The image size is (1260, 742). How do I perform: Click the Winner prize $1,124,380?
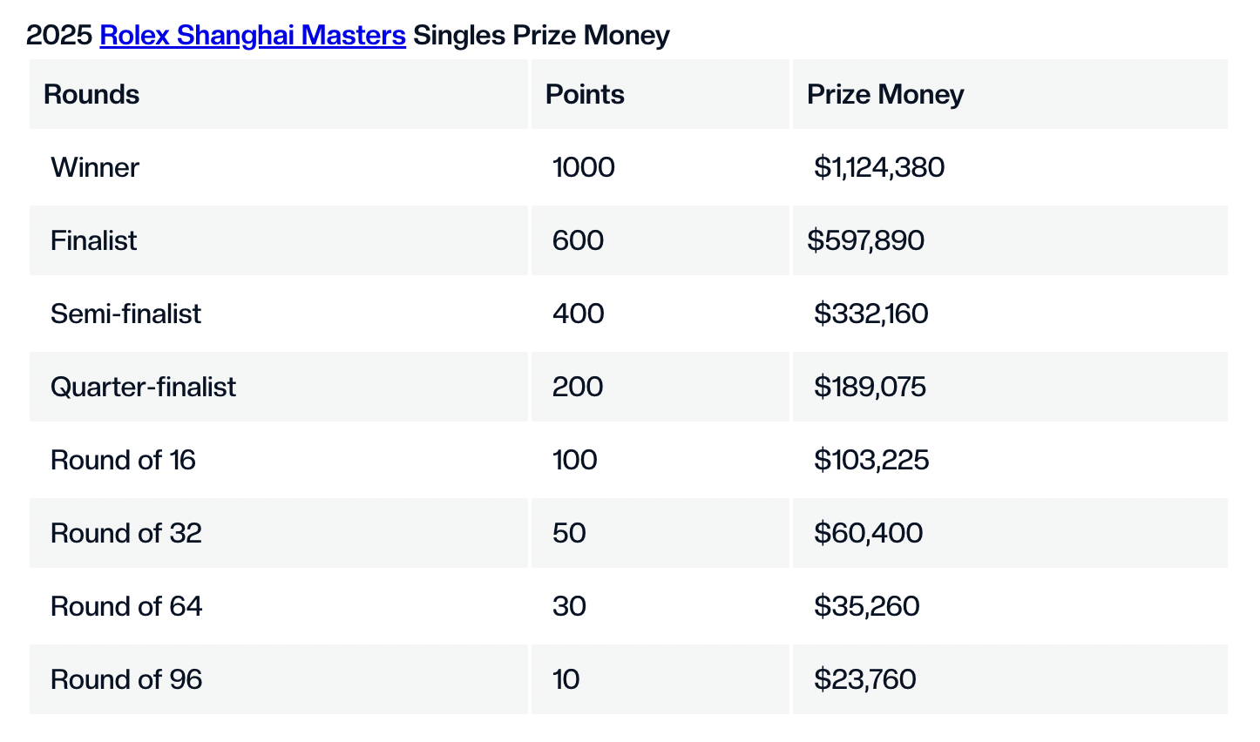879,167
